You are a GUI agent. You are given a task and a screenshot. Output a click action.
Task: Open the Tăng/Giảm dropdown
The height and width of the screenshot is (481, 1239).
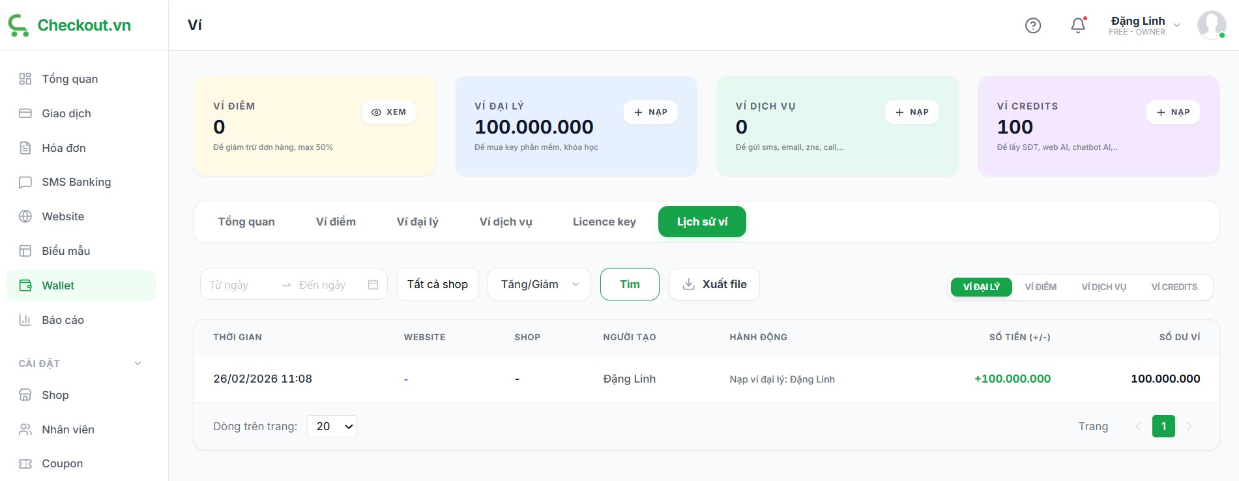tap(539, 284)
